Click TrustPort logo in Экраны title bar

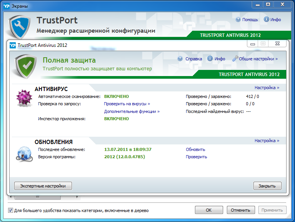[x=7, y=6]
